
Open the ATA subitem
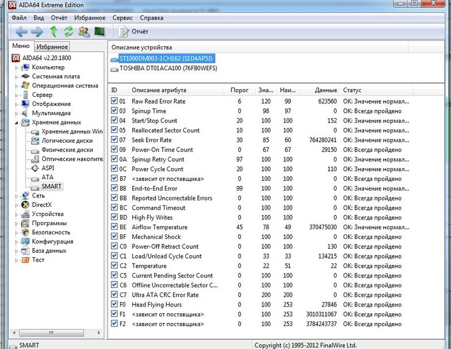tap(47, 177)
